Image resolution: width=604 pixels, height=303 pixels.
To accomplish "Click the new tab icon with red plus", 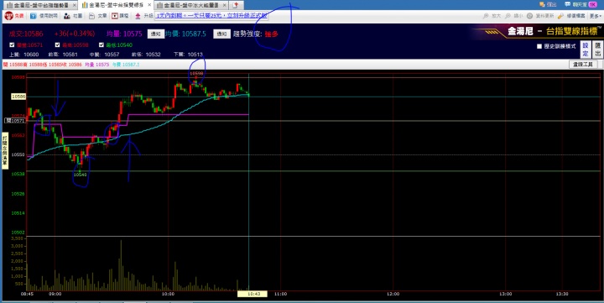I will click(x=236, y=5).
